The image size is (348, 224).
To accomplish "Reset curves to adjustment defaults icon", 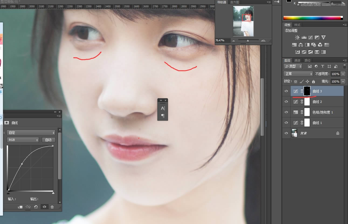I will (x=36, y=207).
